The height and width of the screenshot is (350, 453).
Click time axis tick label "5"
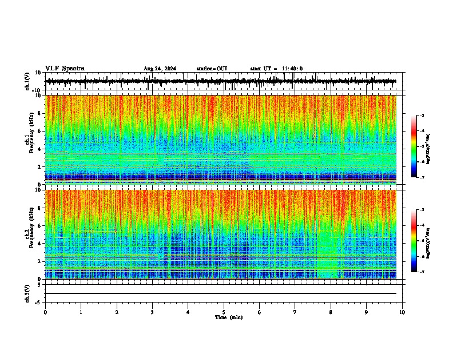pyautogui.click(x=224, y=312)
